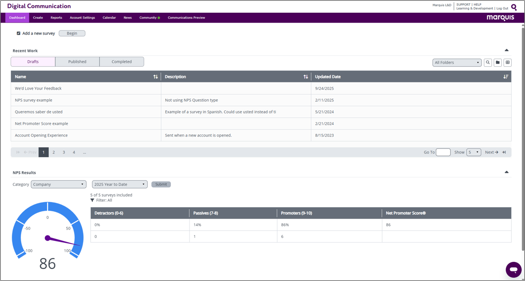
Task: Open the chat bubble widget
Action: tap(513, 269)
